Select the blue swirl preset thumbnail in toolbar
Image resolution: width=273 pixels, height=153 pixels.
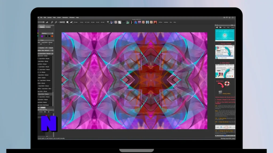pyautogui.click(x=135, y=22)
